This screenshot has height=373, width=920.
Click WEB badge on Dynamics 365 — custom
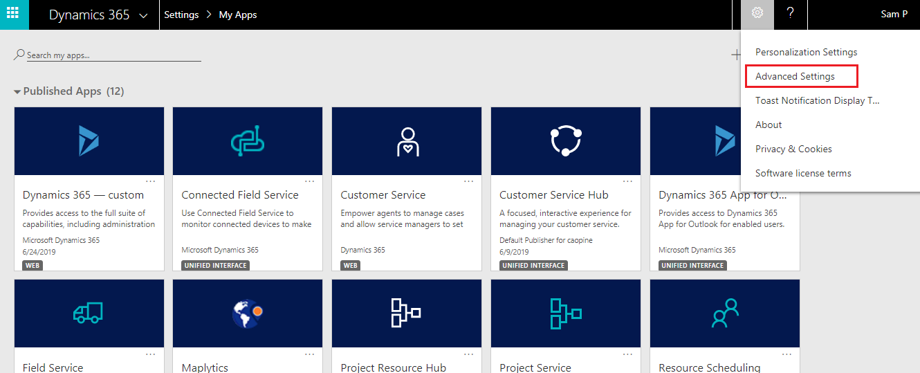[x=33, y=265]
